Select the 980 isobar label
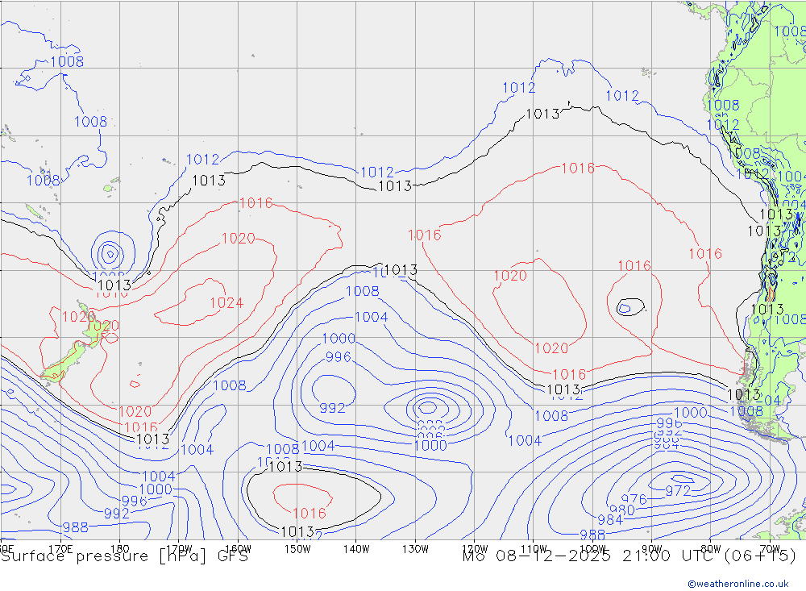The width and height of the screenshot is (806, 591). coord(622,510)
